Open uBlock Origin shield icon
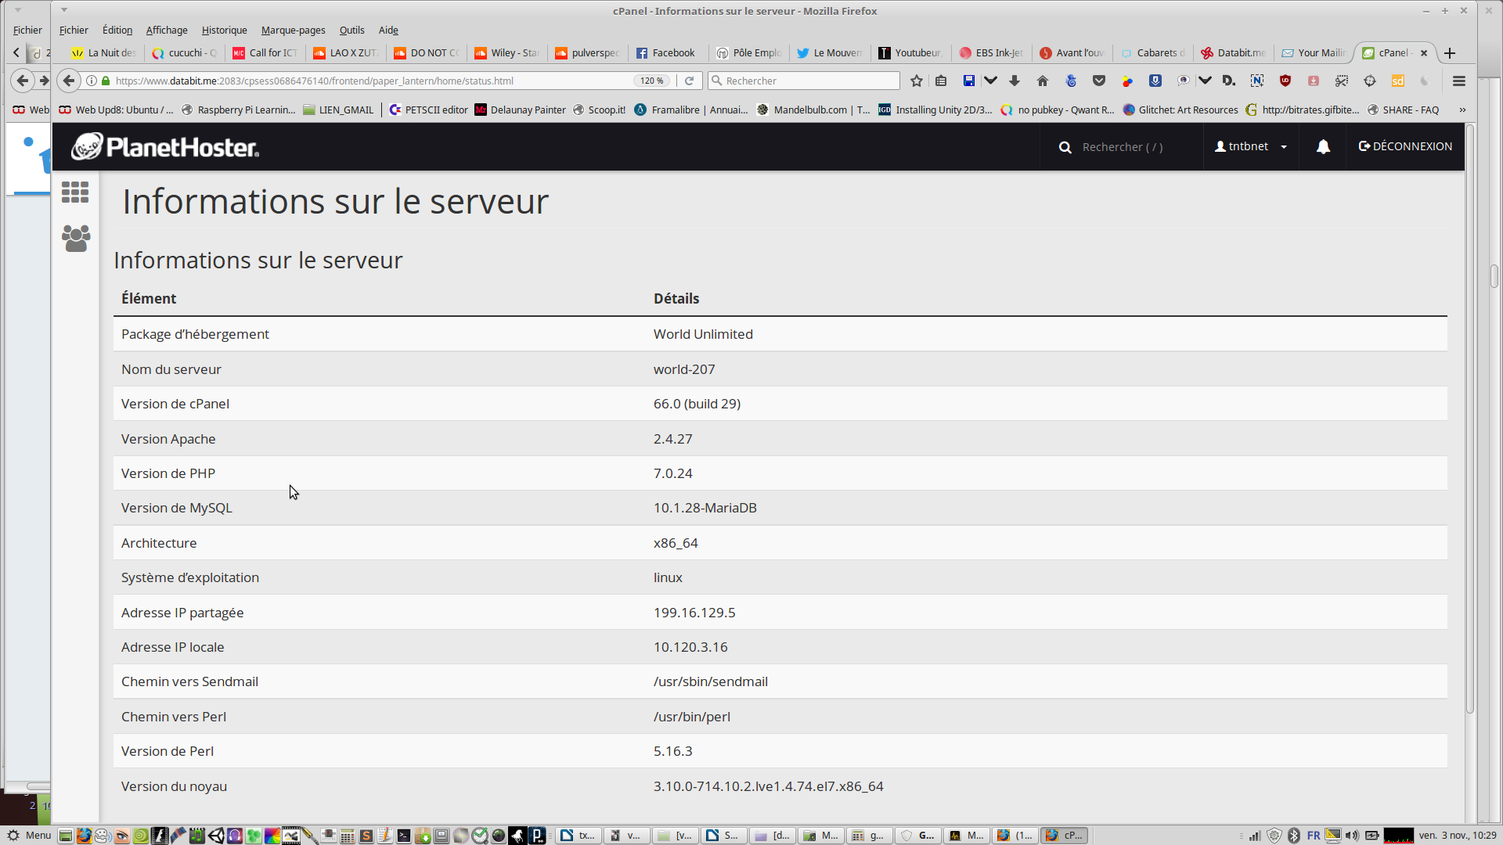Image resolution: width=1503 pixels, height=845 pixels. pyautogui.click(x=1285, y=81)
